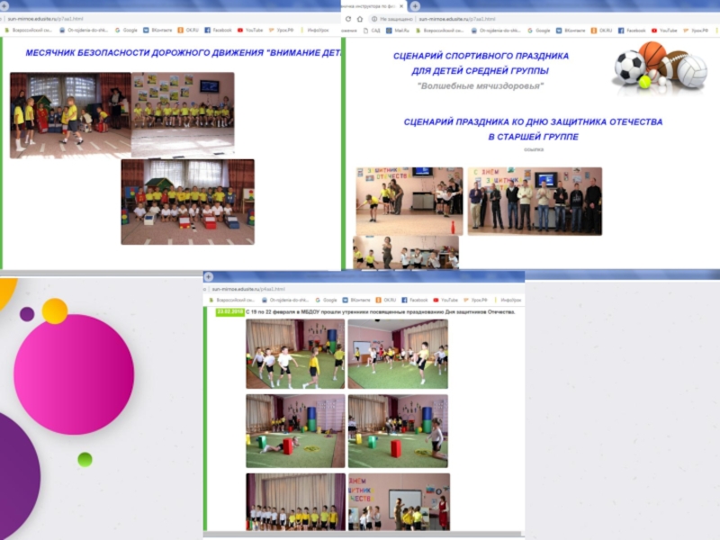This screenshot has width=720, height=540.
Task: Click 'Волшебные мячи здоровья' subtitle
Action: coord(481,85)
